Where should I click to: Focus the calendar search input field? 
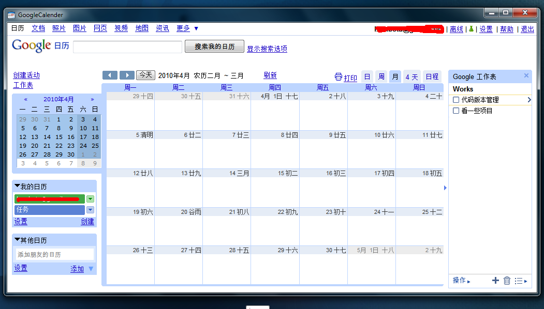click(128, 47)
